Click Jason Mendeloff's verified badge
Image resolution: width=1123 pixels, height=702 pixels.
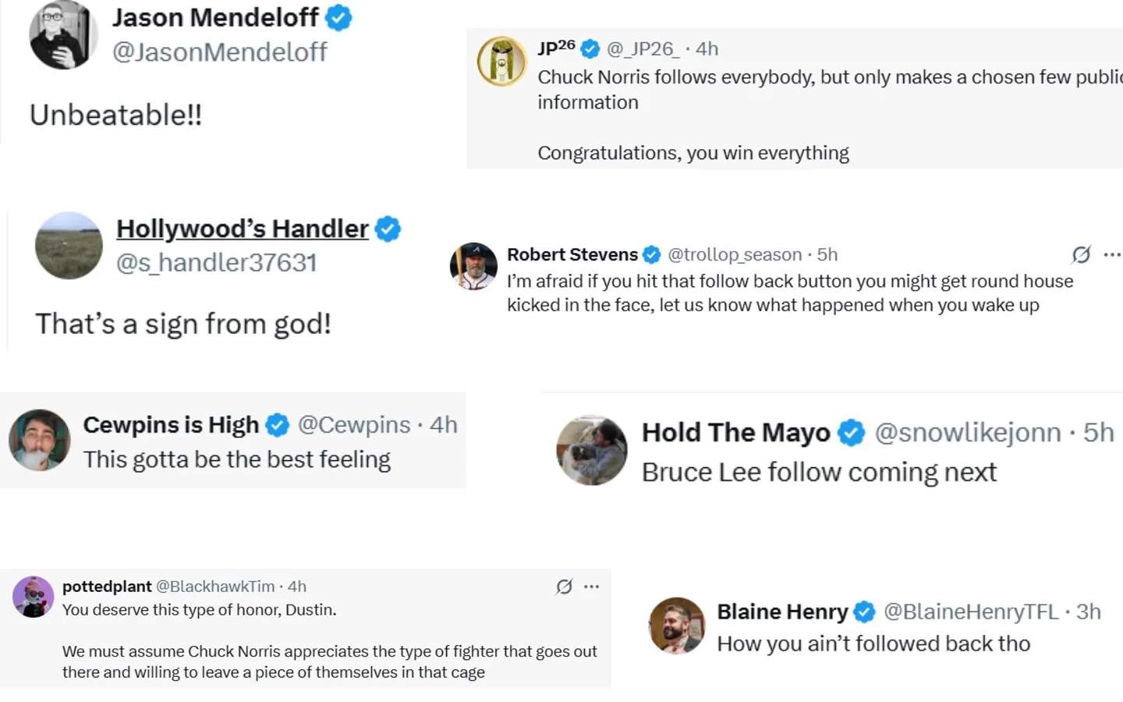(x=338, y=17)
